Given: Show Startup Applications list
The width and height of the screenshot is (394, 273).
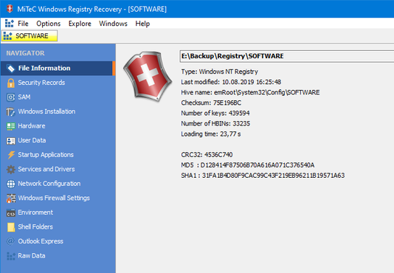Looking at the screenshot, I should pos(58,155).
